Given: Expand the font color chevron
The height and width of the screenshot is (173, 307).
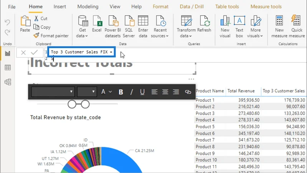Looking at the screenshot, I should click(x=110, y=91).
